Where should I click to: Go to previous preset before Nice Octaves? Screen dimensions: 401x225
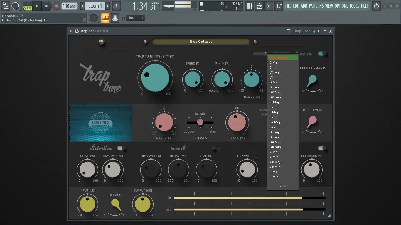[145, 42]
